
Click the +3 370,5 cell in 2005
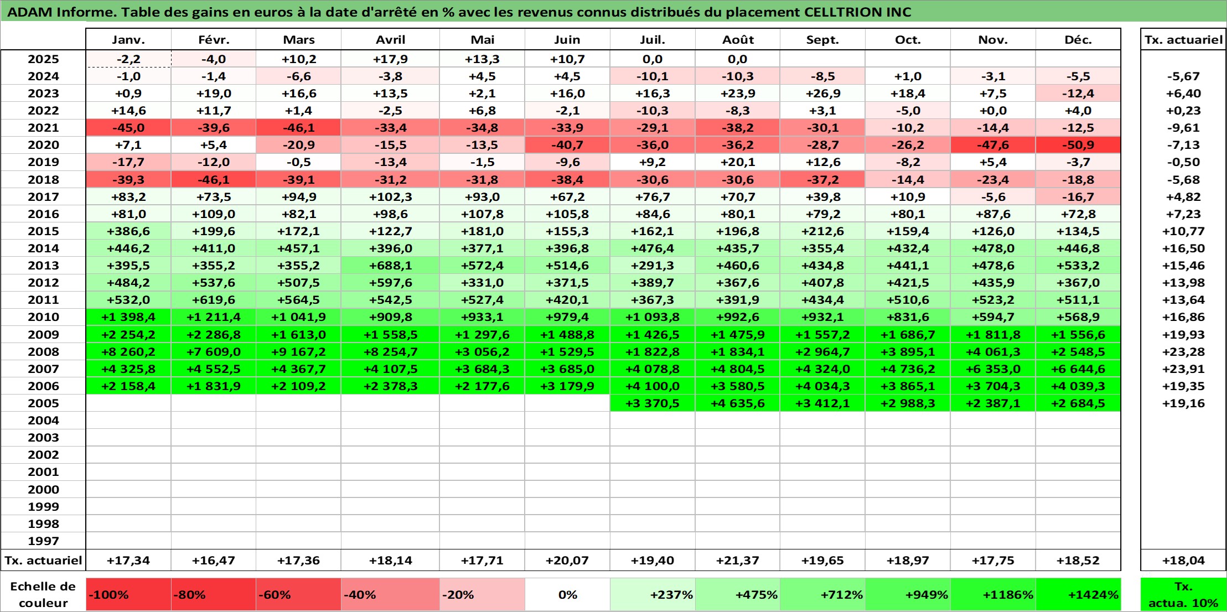(653, 403)
